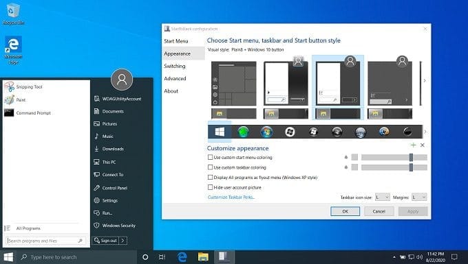The image size is (468, 264).
Task: Click the Microsoft Edge desktop shortcut
Action: [x=13, y=50]
